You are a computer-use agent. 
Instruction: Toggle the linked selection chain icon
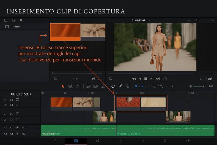(120, 86)
